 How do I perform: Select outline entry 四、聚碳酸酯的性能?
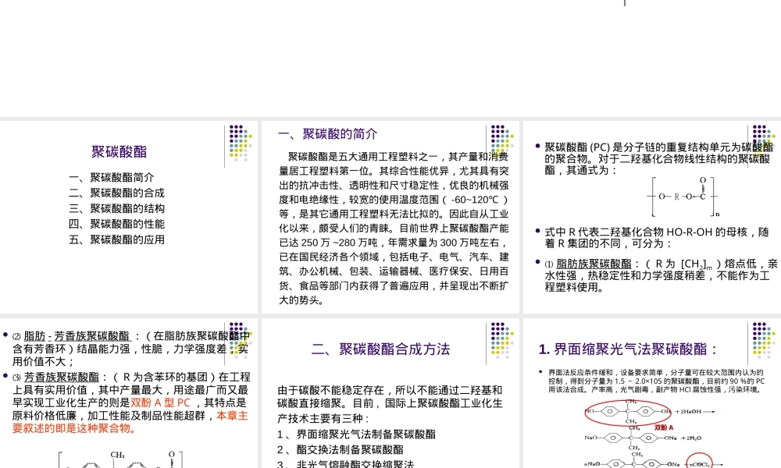pyautogui.click(x=116, y=224)
